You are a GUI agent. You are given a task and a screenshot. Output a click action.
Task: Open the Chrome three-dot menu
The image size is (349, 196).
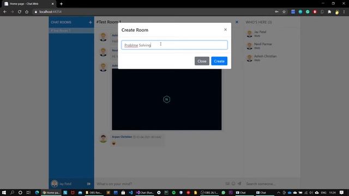tap(344, 12)
